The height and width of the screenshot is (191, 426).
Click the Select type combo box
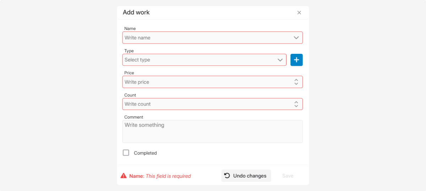[199, 60]
